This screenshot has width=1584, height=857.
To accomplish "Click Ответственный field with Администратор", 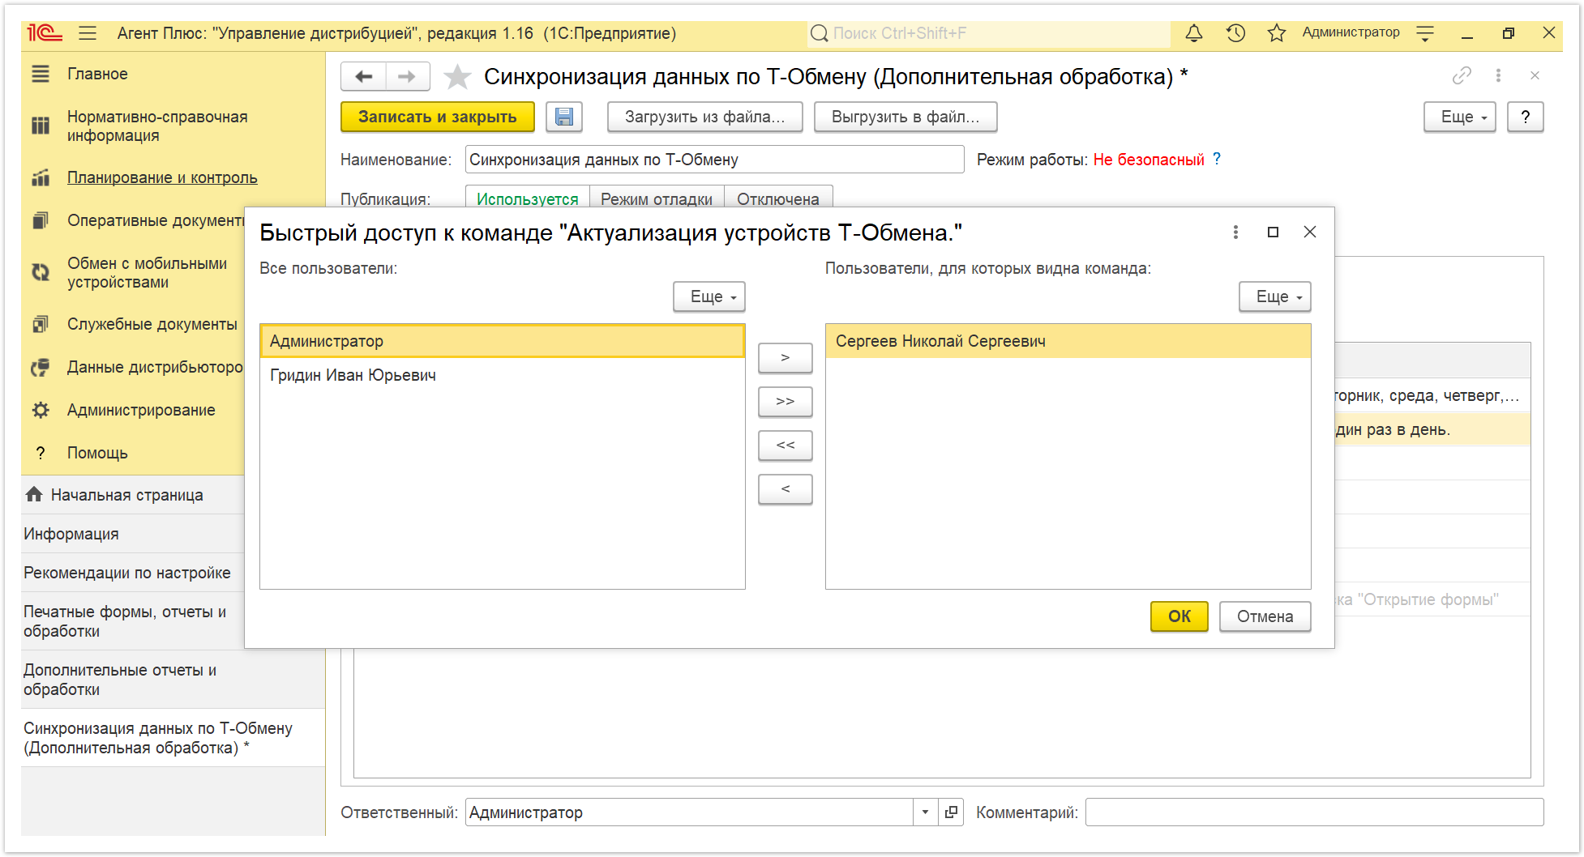I will pos(689,812).
